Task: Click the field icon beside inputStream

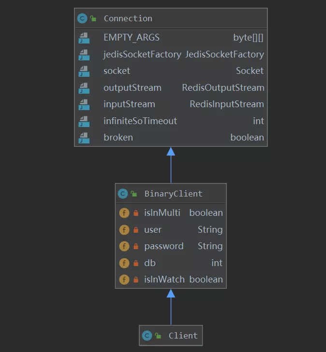Action: [84, 105]
